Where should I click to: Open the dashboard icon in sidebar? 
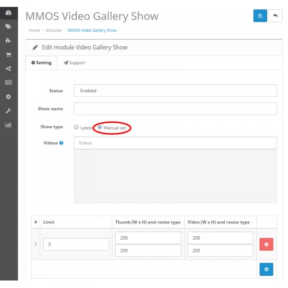coord(9,13)
